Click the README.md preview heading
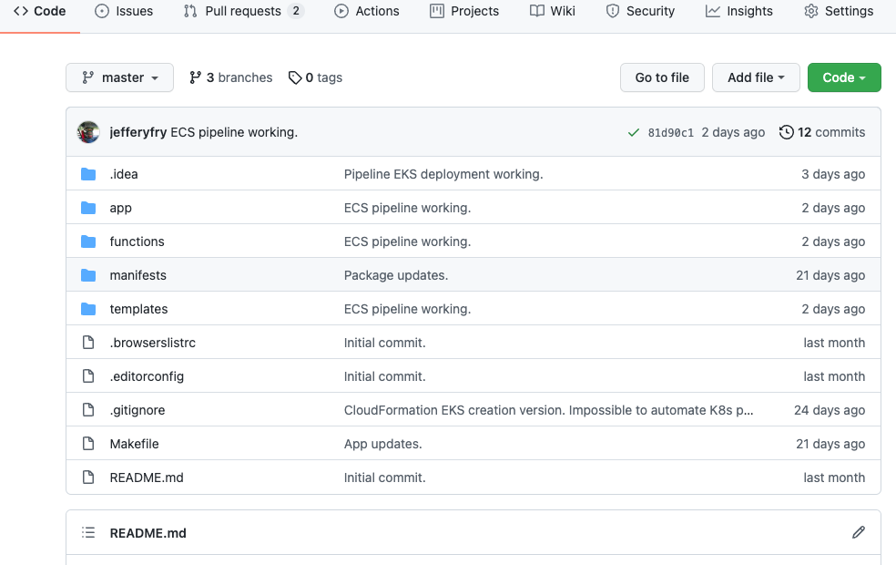The width and height of the screenshot is (896, 565). point(148,533)
